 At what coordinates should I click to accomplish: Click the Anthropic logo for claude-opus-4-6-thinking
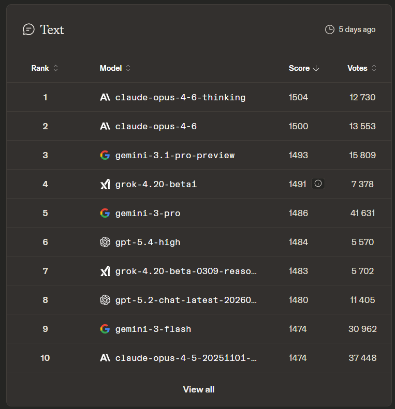105,97
